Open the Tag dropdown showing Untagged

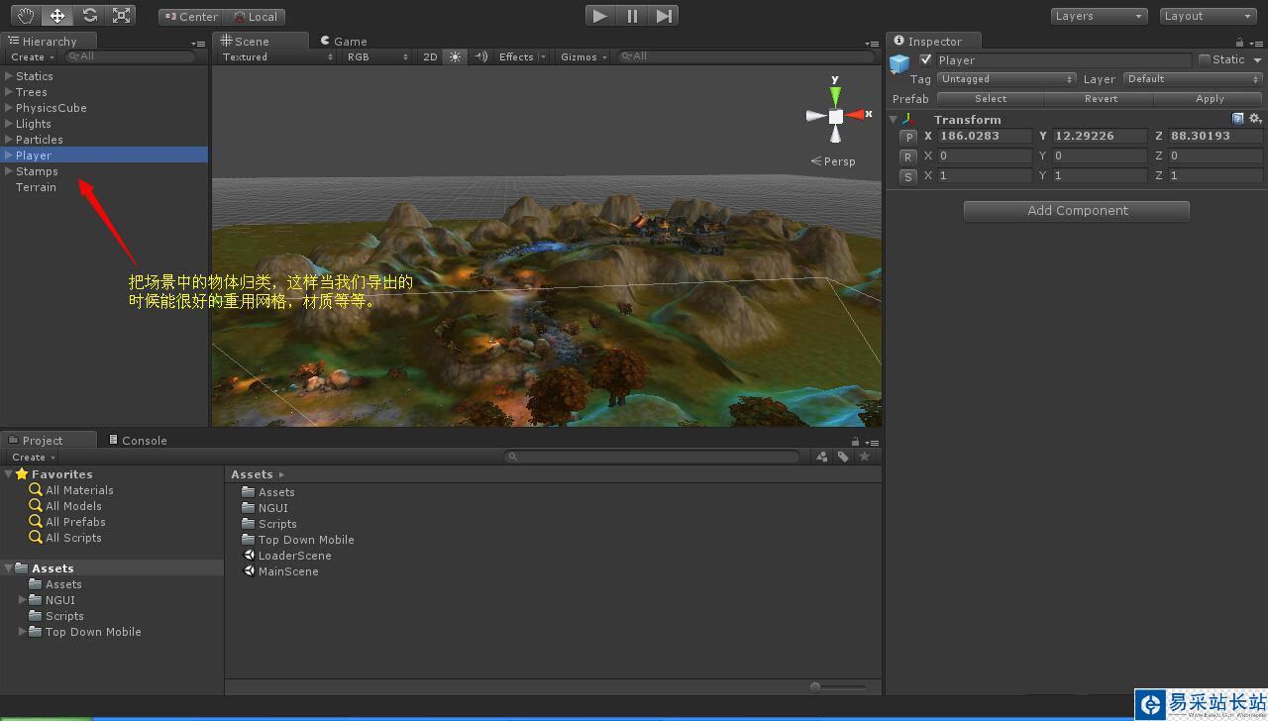[x=1006, y=79]
